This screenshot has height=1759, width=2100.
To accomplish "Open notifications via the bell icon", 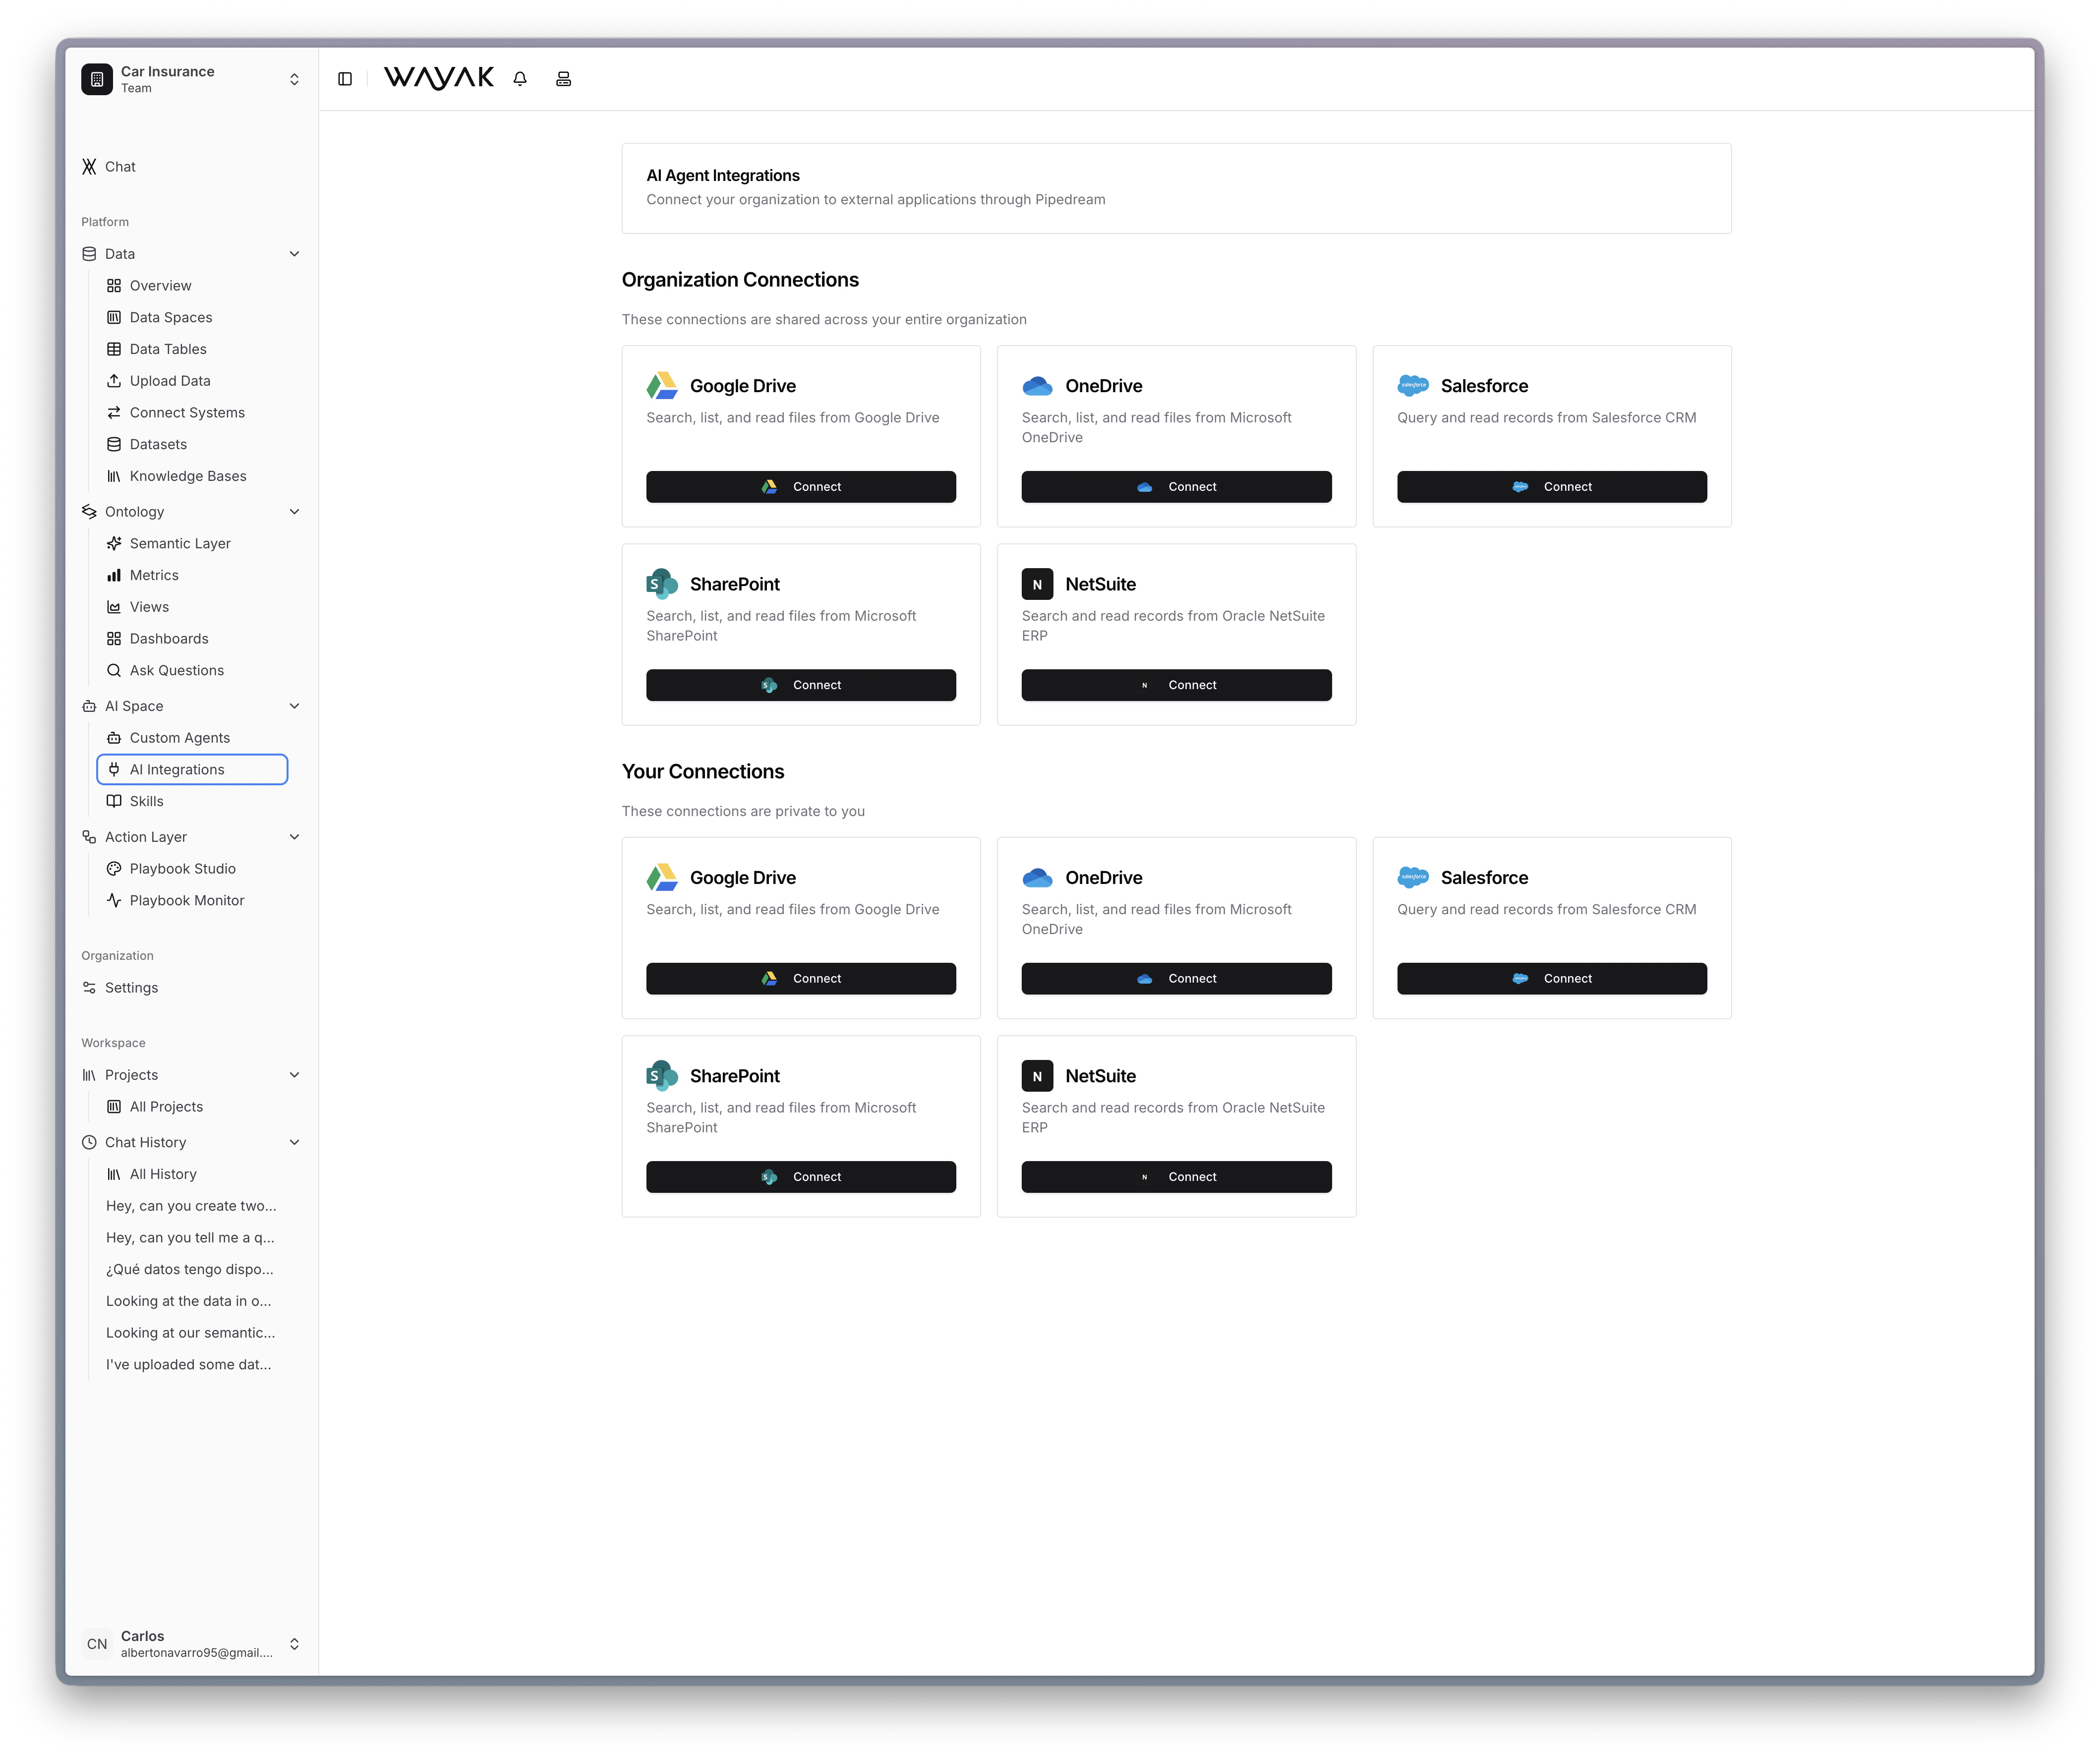I will [519, 78].
